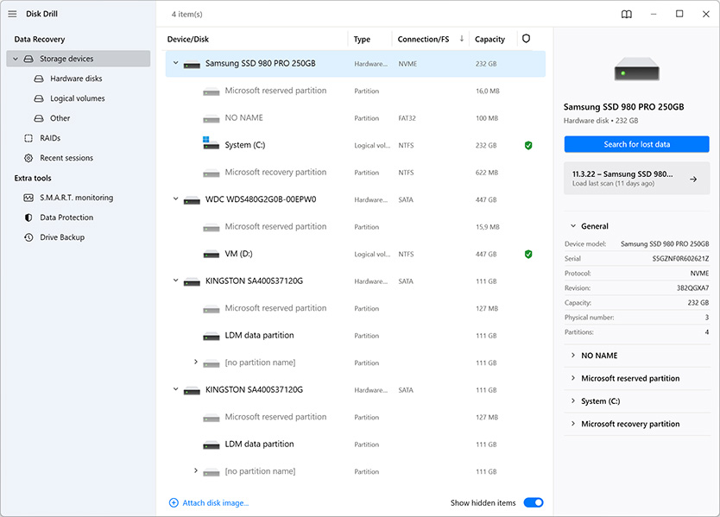Click the Search for lost data button
This screenshot has height=517, width=720.
click(636, 143)
